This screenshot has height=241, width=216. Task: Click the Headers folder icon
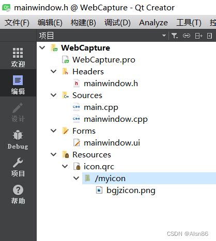coord(65,71)
